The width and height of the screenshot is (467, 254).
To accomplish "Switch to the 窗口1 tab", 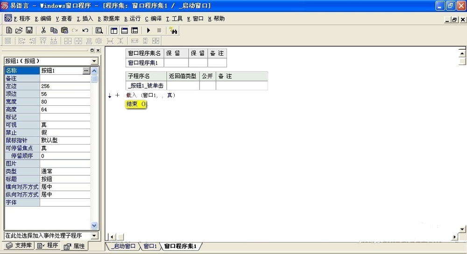I will pyautogui.click(x=149, y=246).
